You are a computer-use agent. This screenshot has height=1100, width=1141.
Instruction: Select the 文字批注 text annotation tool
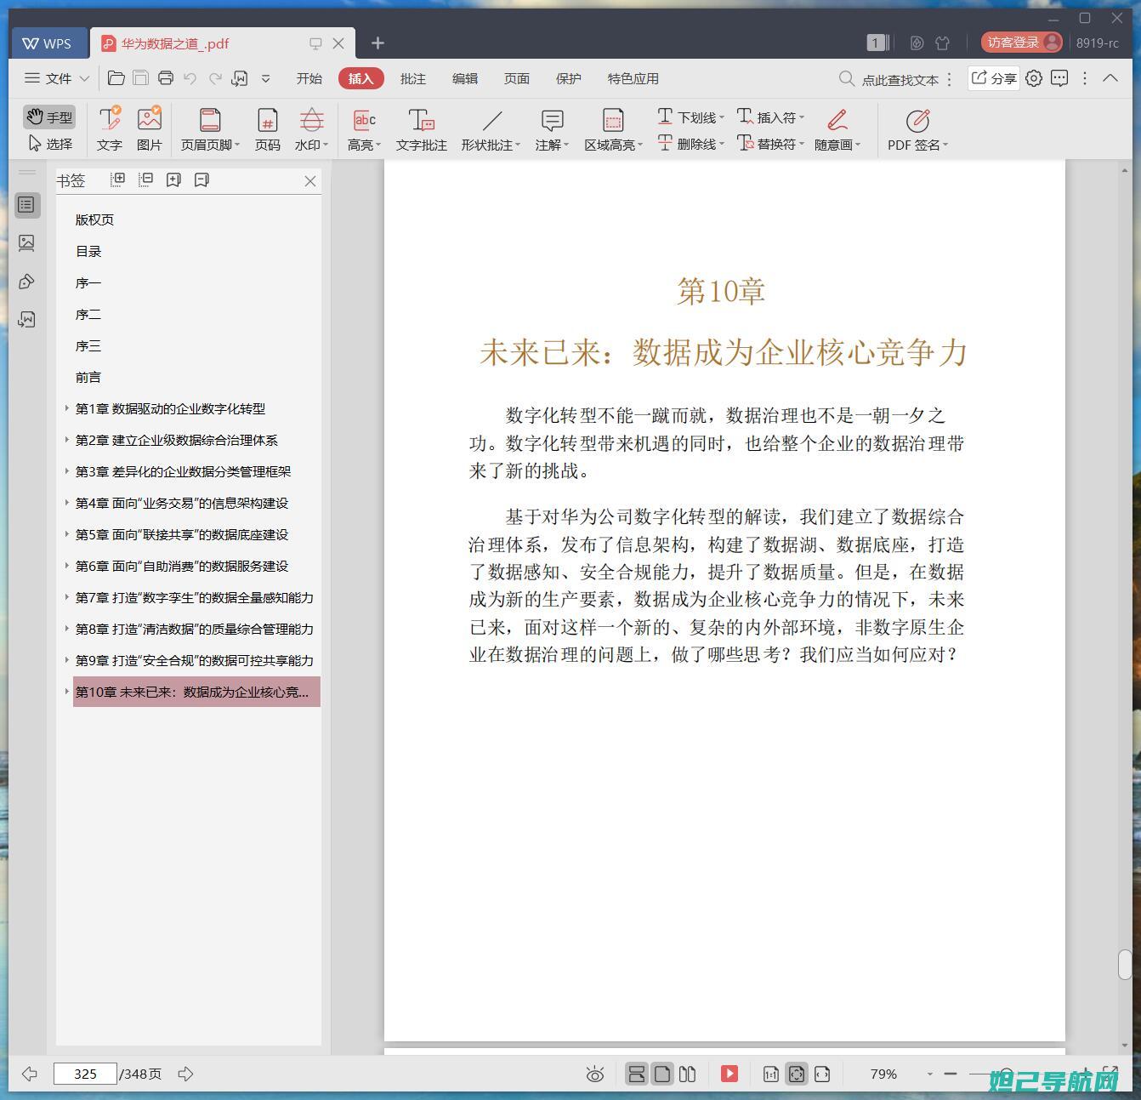[x=421, y=129]
